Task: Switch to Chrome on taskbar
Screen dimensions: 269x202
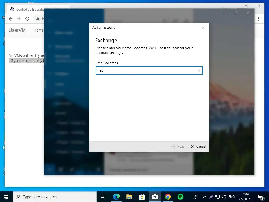Action: click(168, 197)
